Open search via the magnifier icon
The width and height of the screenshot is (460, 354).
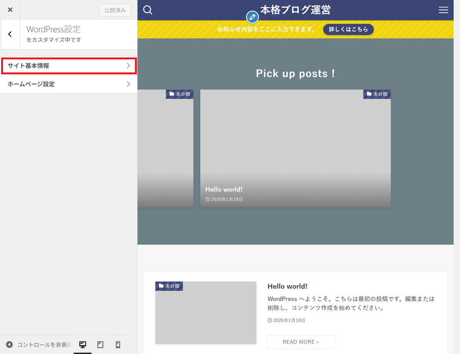pyautogui.click(x=148, y=10)
